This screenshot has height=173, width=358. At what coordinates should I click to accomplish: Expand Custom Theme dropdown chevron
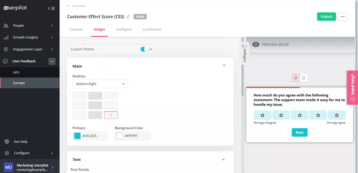(x=151, y=49)
